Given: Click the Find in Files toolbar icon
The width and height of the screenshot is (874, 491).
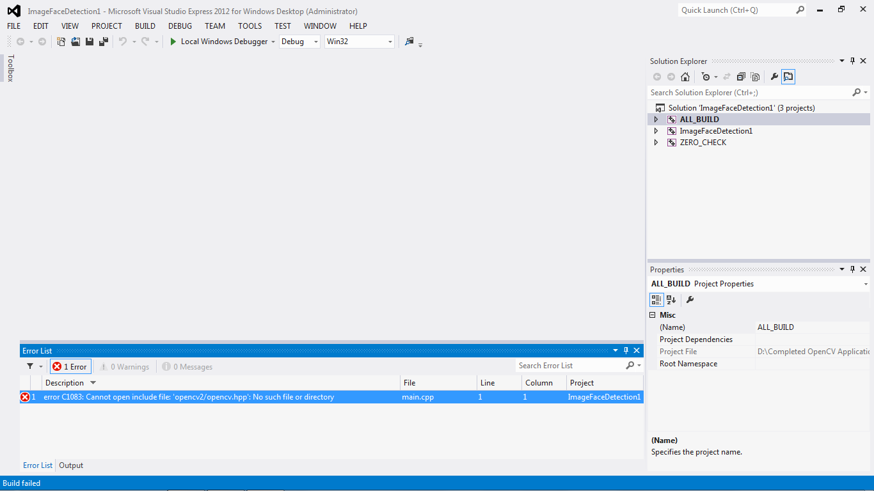Looking at the screenshot, I should pos(409,42).
